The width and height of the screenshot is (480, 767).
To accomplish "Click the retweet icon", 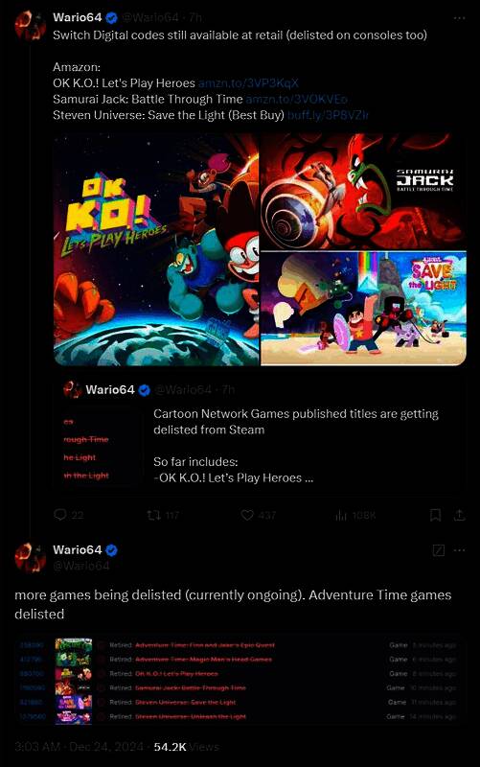I will click(x=153, y=515).
